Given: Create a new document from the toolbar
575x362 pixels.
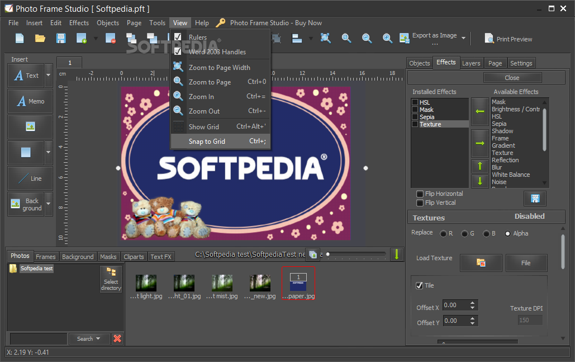Looking at the screenshot, I should 20,38.
